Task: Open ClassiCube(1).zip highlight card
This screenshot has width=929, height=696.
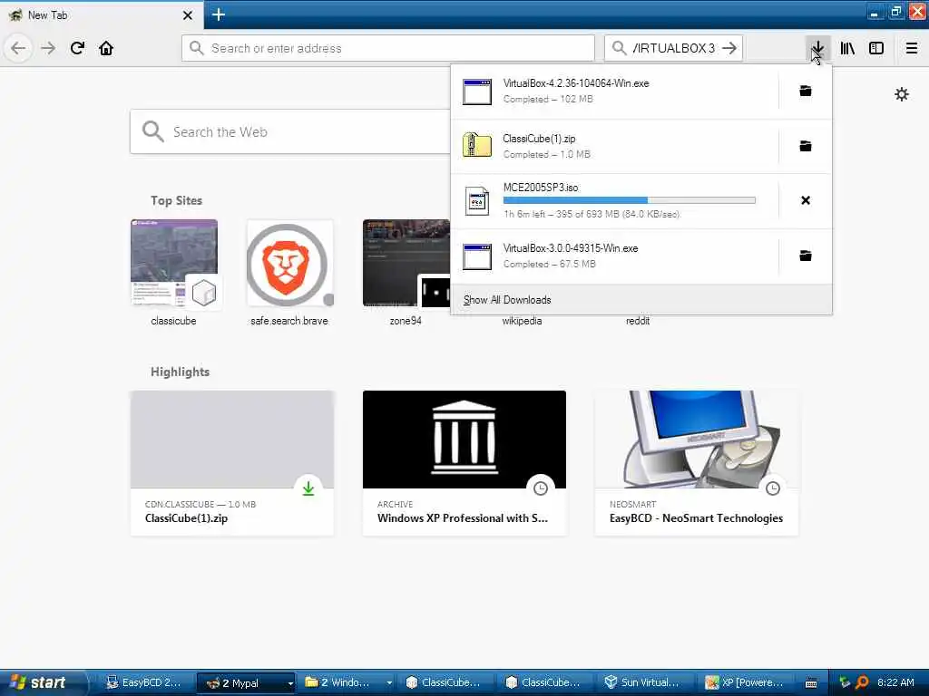Action: (232, 463)
